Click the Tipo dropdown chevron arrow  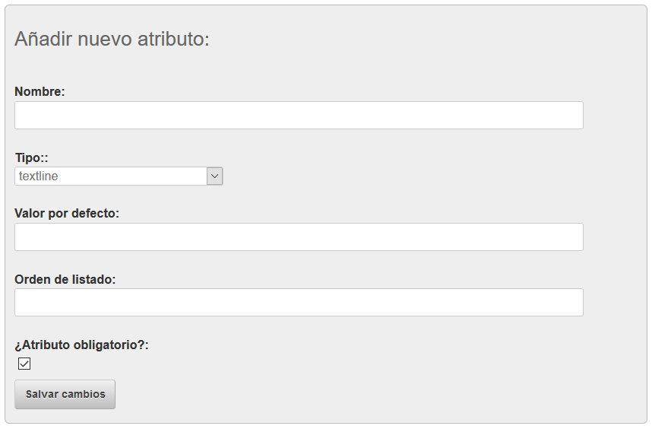pyautogui.click(x=215, y=176)
